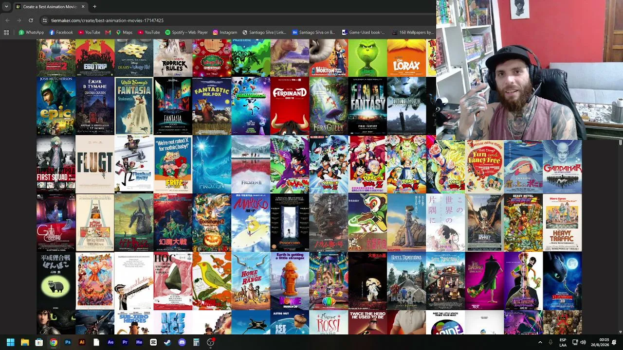Open Discord from the taskbar
This screenshot has width=623, height=350.
(x=182, y=342)
